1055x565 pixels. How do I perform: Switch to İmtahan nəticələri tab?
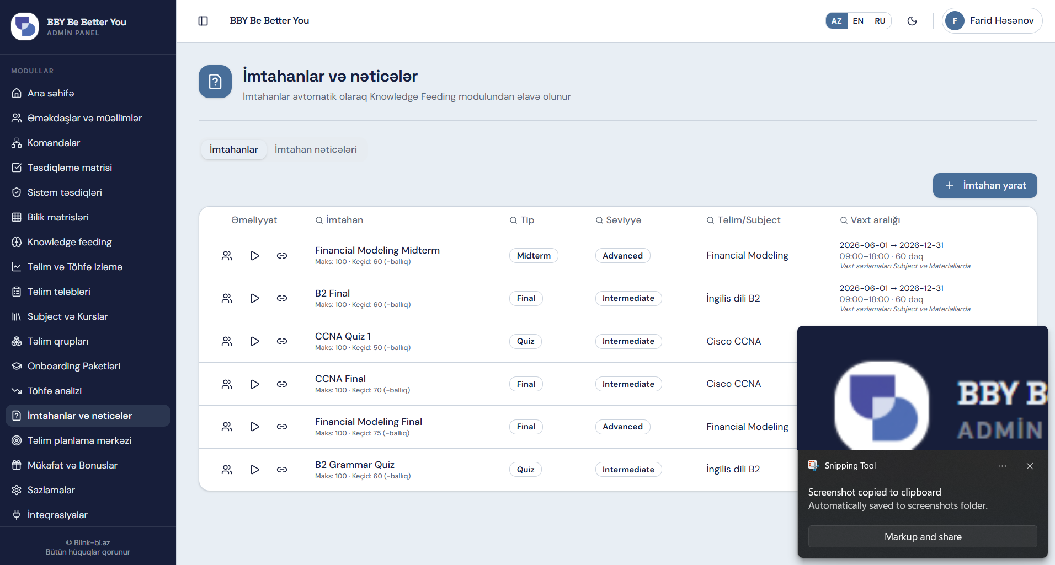tap(316, 149)
